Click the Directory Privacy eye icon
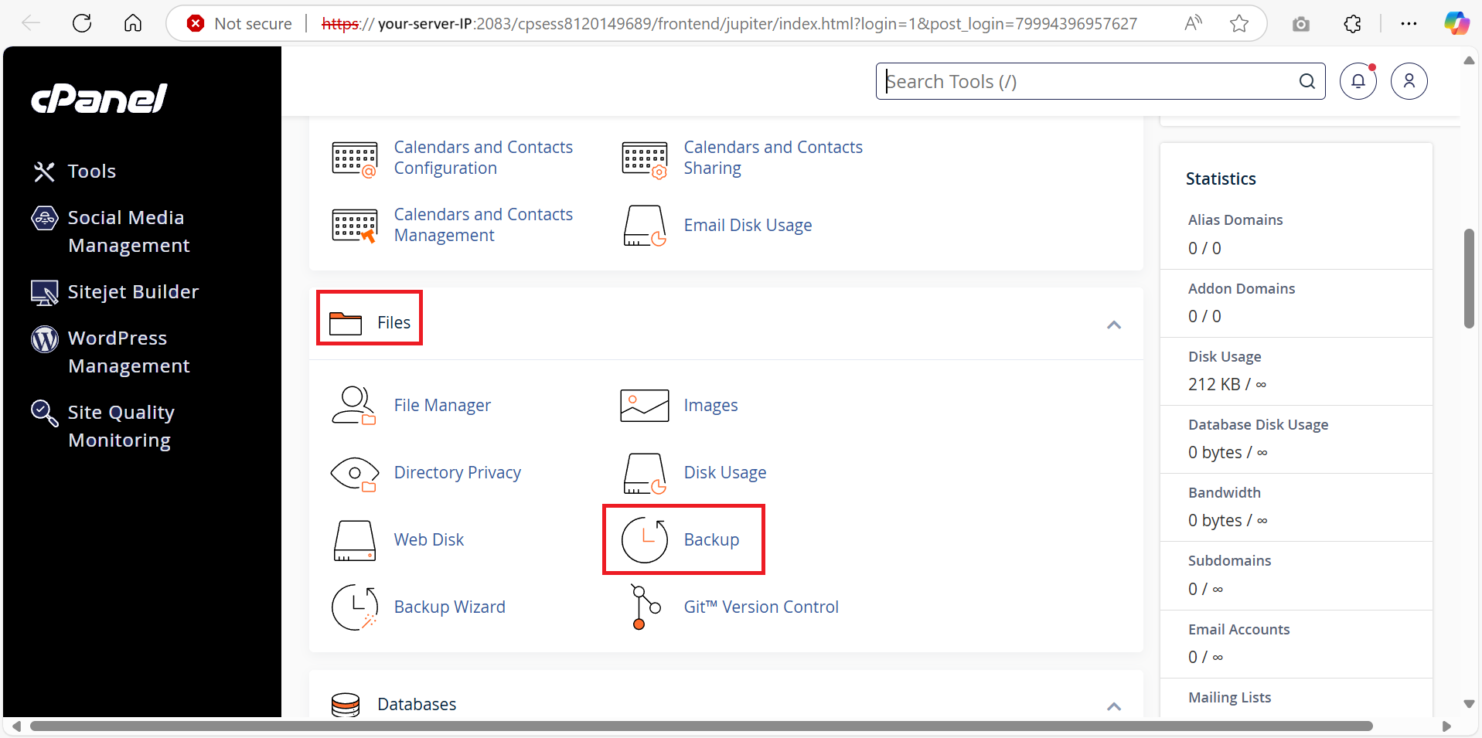 354,473
